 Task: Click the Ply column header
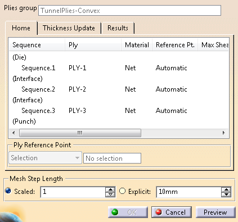pyautogui.click(x=93, y=45)
